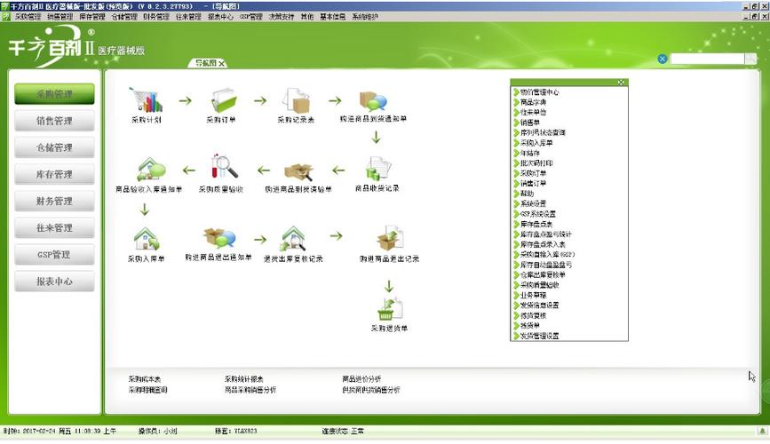Open the 采购统计报表 link
The height and width of the screenshot is (444, 770).
coord(244,379)
